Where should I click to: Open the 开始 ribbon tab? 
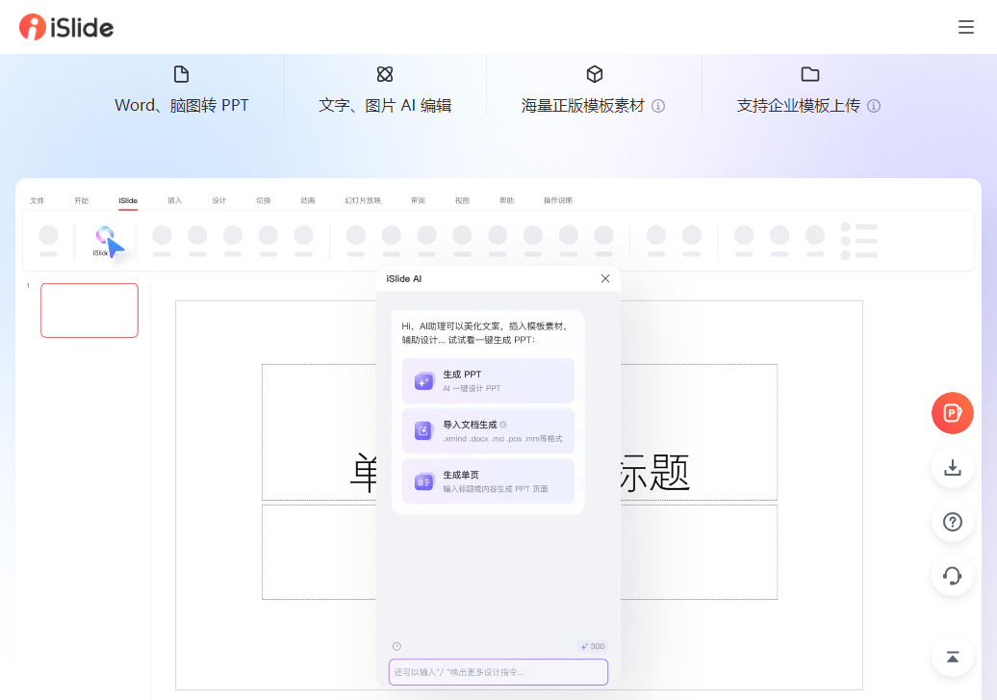pyautogui.click(x=82, y=200)
